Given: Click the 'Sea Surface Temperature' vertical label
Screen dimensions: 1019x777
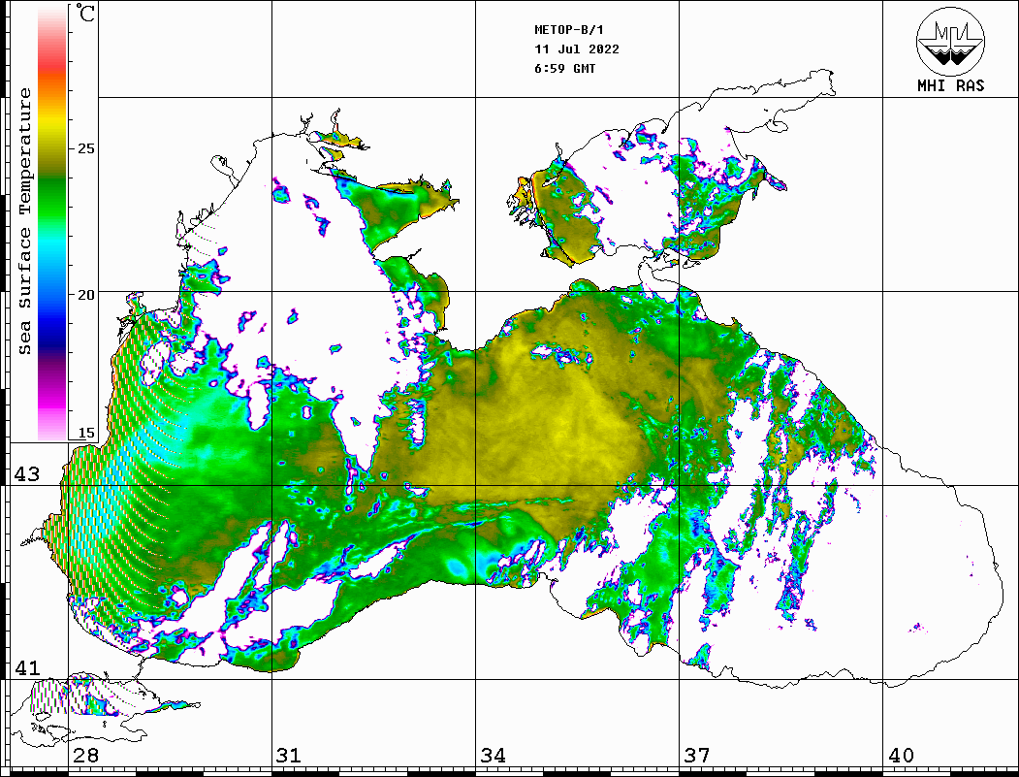Looking at the screenshot, I should 25,222.
